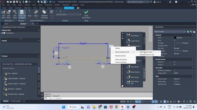Click the Save Block icon
Image resolution: width=197 pixels, height=110 pixels.
click(9, 14)
